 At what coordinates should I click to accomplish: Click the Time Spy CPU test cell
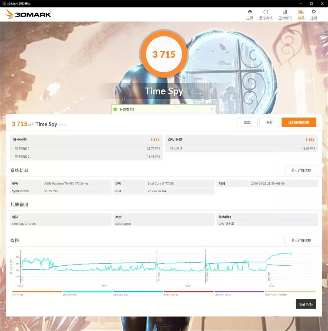tap(60, 224)
